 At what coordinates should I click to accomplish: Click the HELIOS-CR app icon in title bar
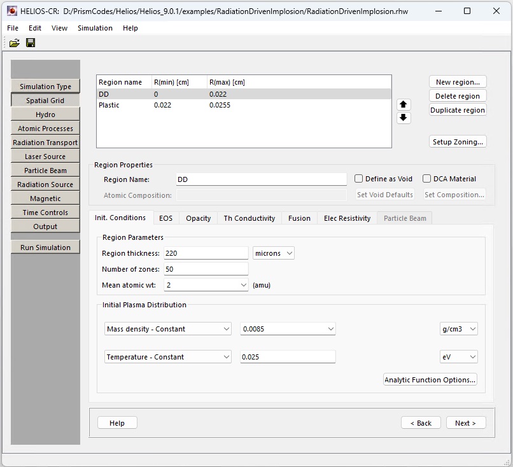11,11
